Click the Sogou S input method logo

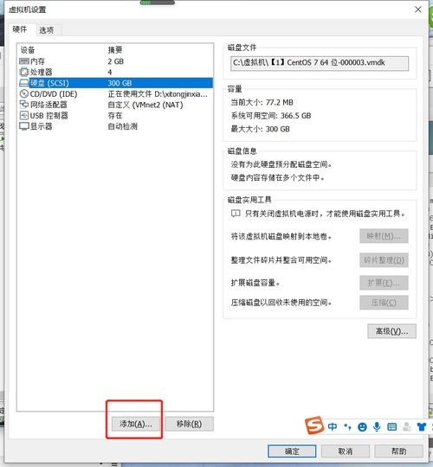pos(314,425)
